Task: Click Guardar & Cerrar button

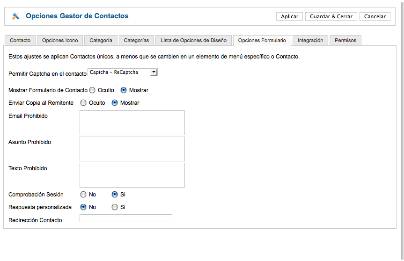Action: tap(331, 16)
